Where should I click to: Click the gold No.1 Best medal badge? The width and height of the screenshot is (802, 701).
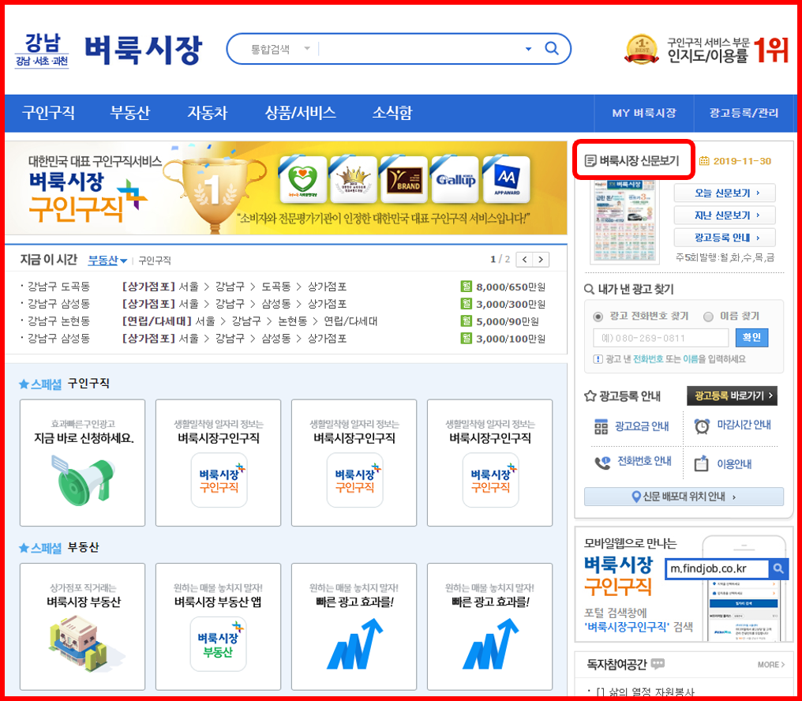[x=642, y=50]
